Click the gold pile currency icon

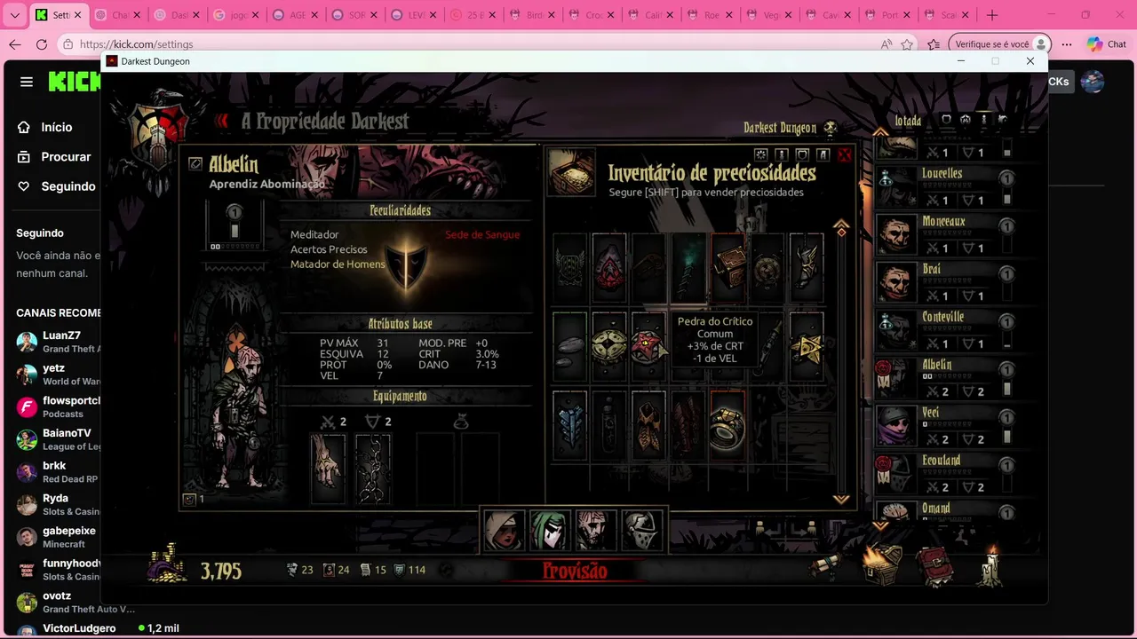click(167, 564)
